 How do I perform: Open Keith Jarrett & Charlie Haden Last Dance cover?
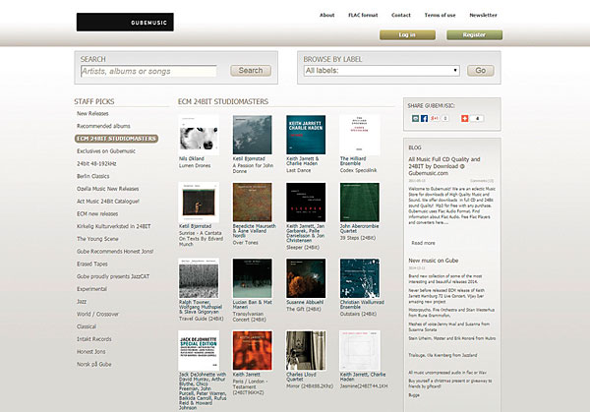tap(306, 135)
